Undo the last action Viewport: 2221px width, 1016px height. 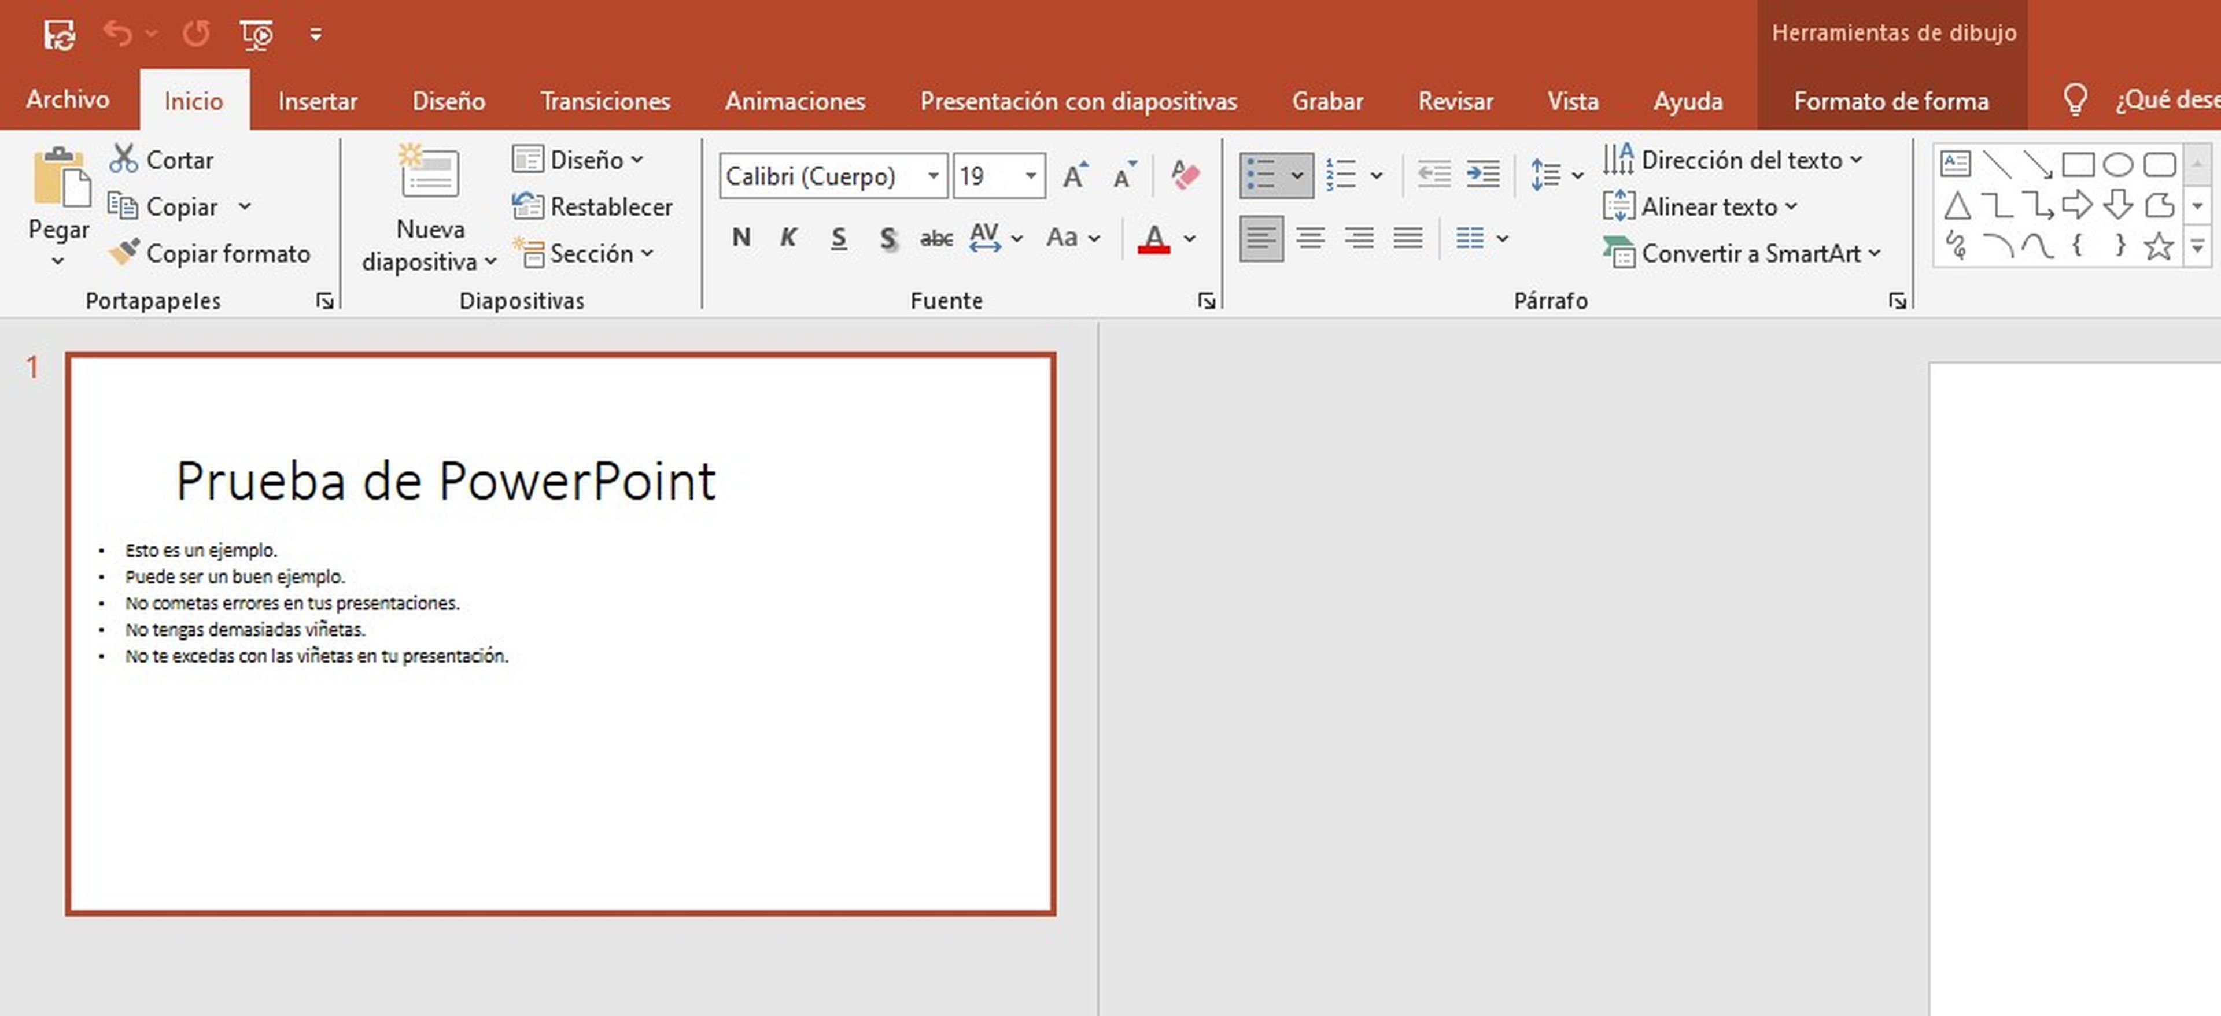click(x=118, y=34)
